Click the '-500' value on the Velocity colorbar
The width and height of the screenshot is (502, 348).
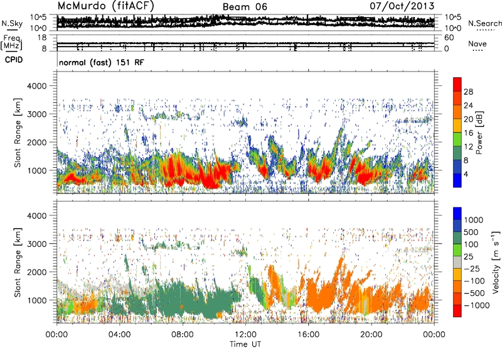coord(474,293)
